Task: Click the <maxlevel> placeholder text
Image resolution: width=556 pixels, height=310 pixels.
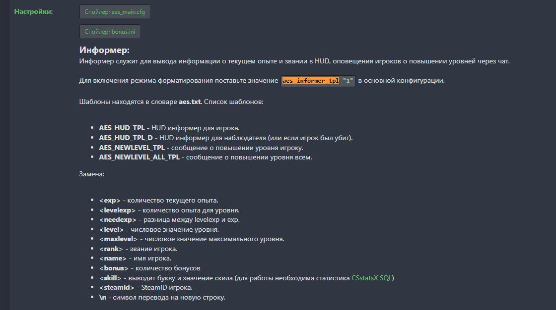Action: tap(118, 239)
